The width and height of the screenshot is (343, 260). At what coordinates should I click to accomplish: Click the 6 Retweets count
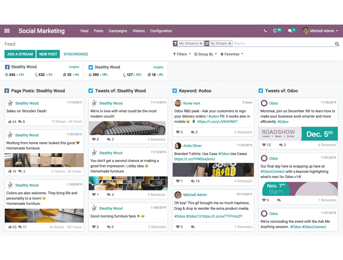click(x=327, y=145)
